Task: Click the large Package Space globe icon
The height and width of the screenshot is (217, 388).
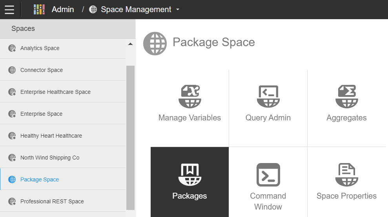Action: (155, 43)
